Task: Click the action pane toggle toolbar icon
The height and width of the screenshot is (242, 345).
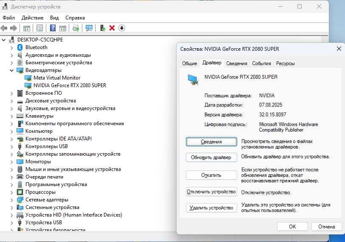Action: tap(63, 28)
